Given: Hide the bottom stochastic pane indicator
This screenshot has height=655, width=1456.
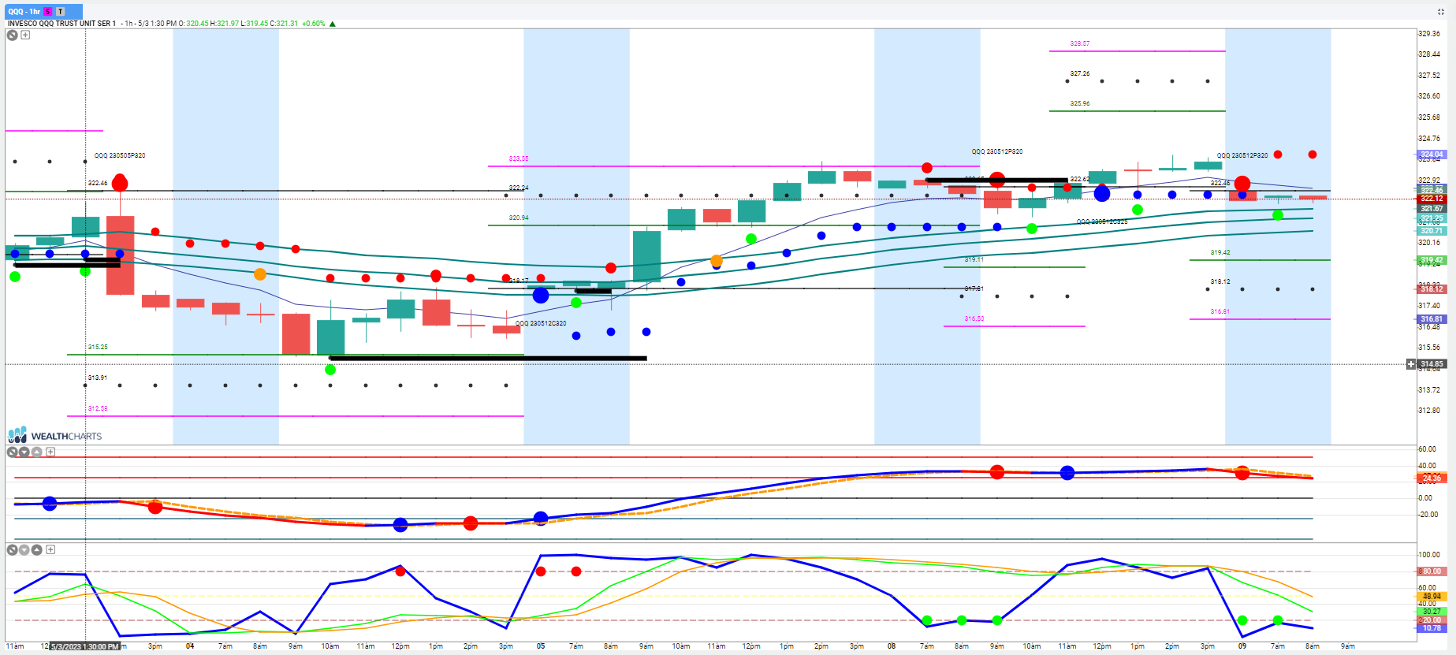Looking at the screenshot, I should [13, 549].
